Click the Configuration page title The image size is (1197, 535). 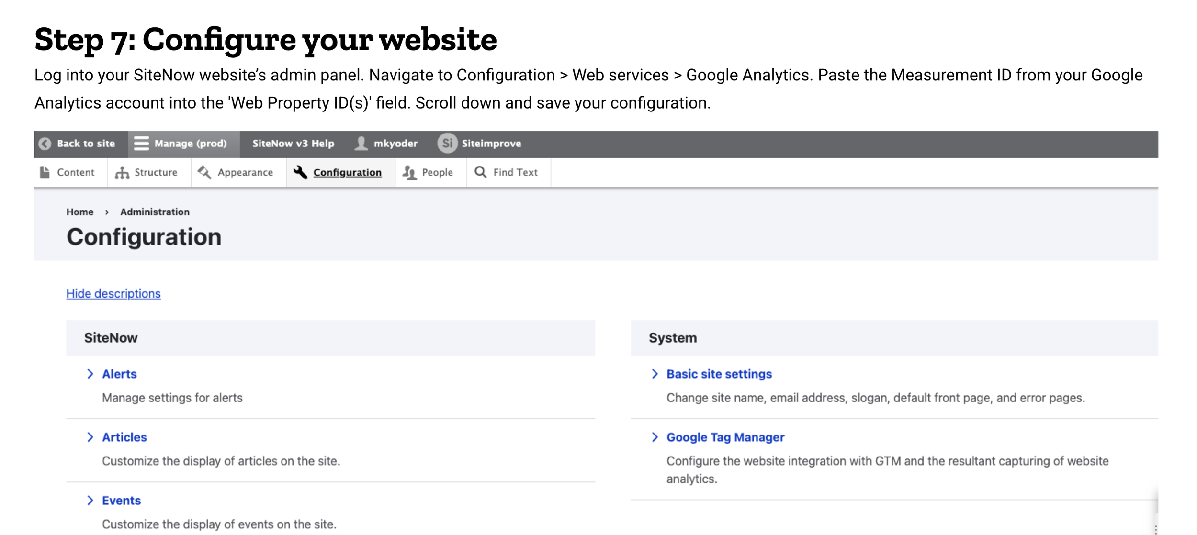144,237
